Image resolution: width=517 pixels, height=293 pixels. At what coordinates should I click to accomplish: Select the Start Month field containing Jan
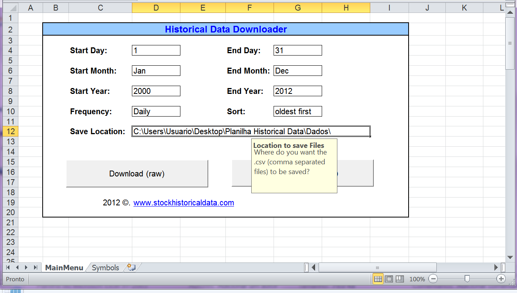point(156,70)
